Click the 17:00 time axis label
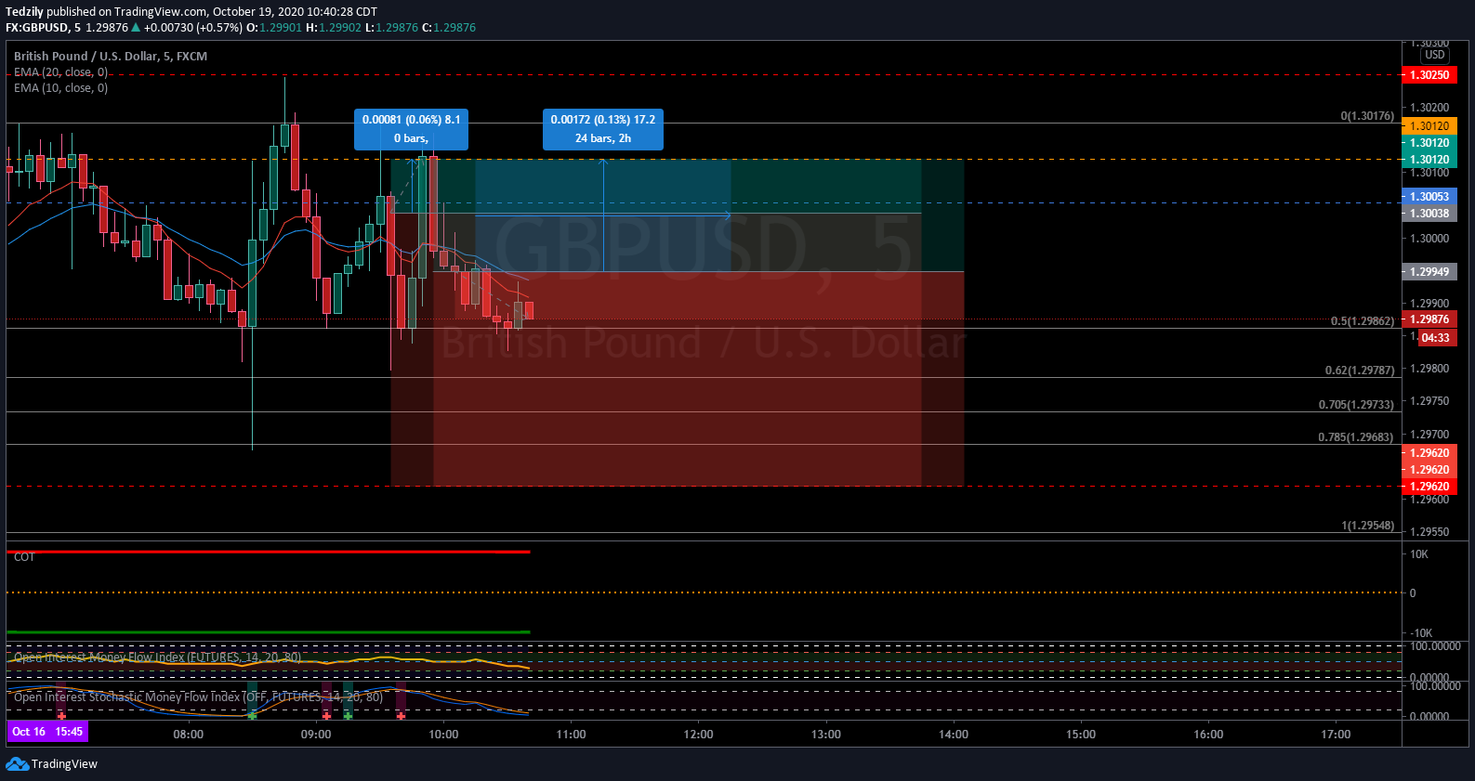 pyautogui.click(x=1336, y=735)
